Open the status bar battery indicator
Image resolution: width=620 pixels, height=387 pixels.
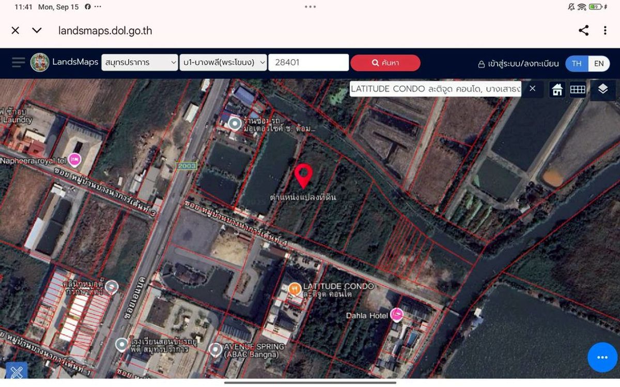click(x=595, y=7)
